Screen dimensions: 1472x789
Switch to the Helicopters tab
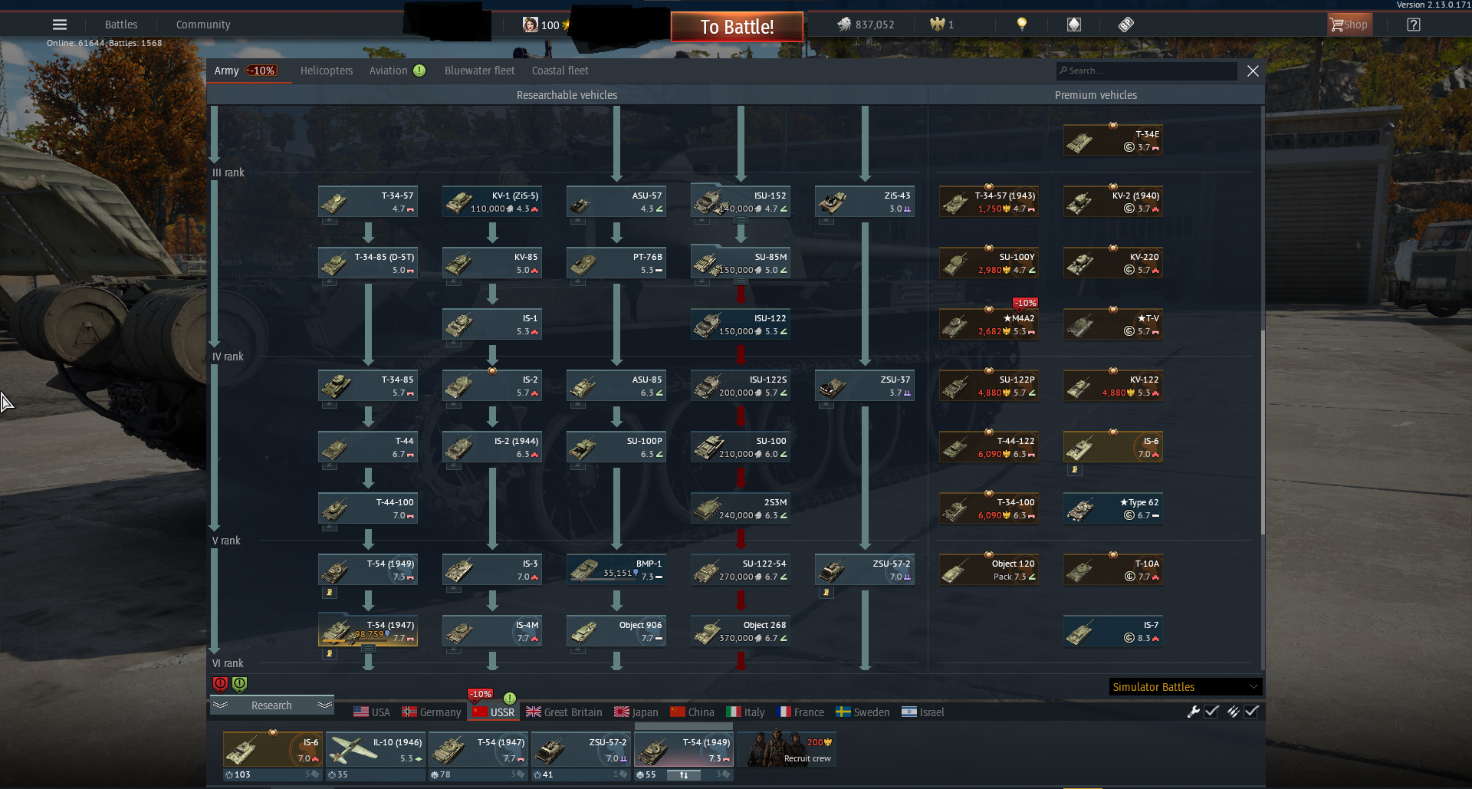point(327,71)
